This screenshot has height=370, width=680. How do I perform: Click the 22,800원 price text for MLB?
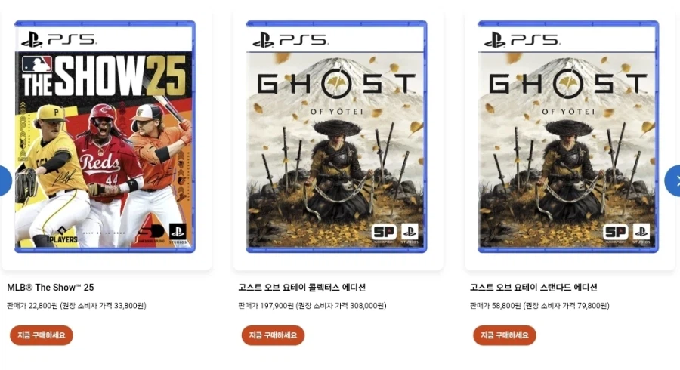tap(43, 306)
